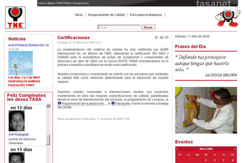Select Inicio in main navigation menu

coord(79,15)
